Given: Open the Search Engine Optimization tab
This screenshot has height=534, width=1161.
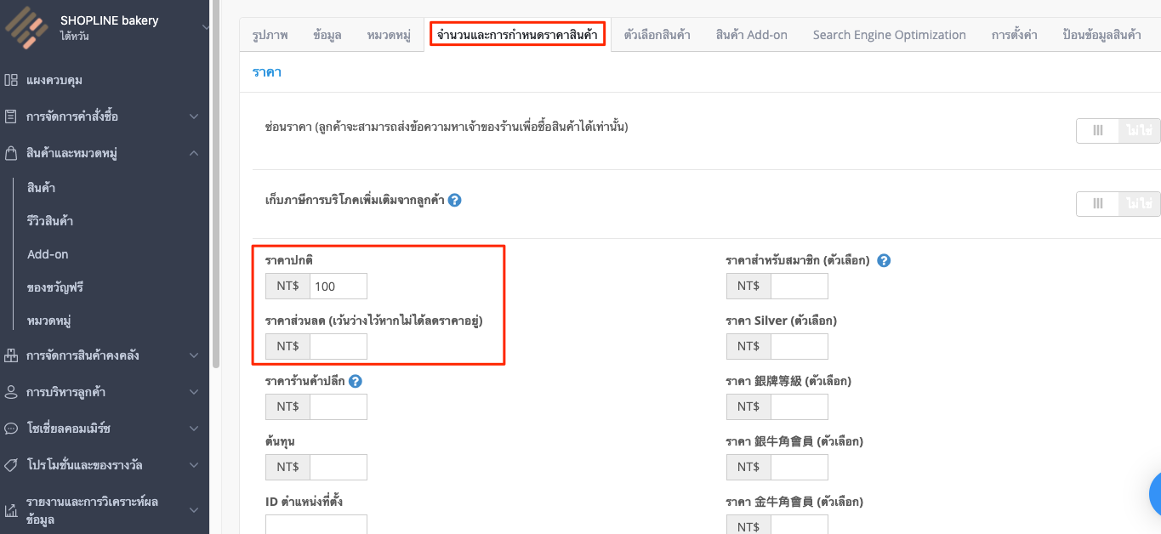Looking at the screenshot, I should (890, 35).
